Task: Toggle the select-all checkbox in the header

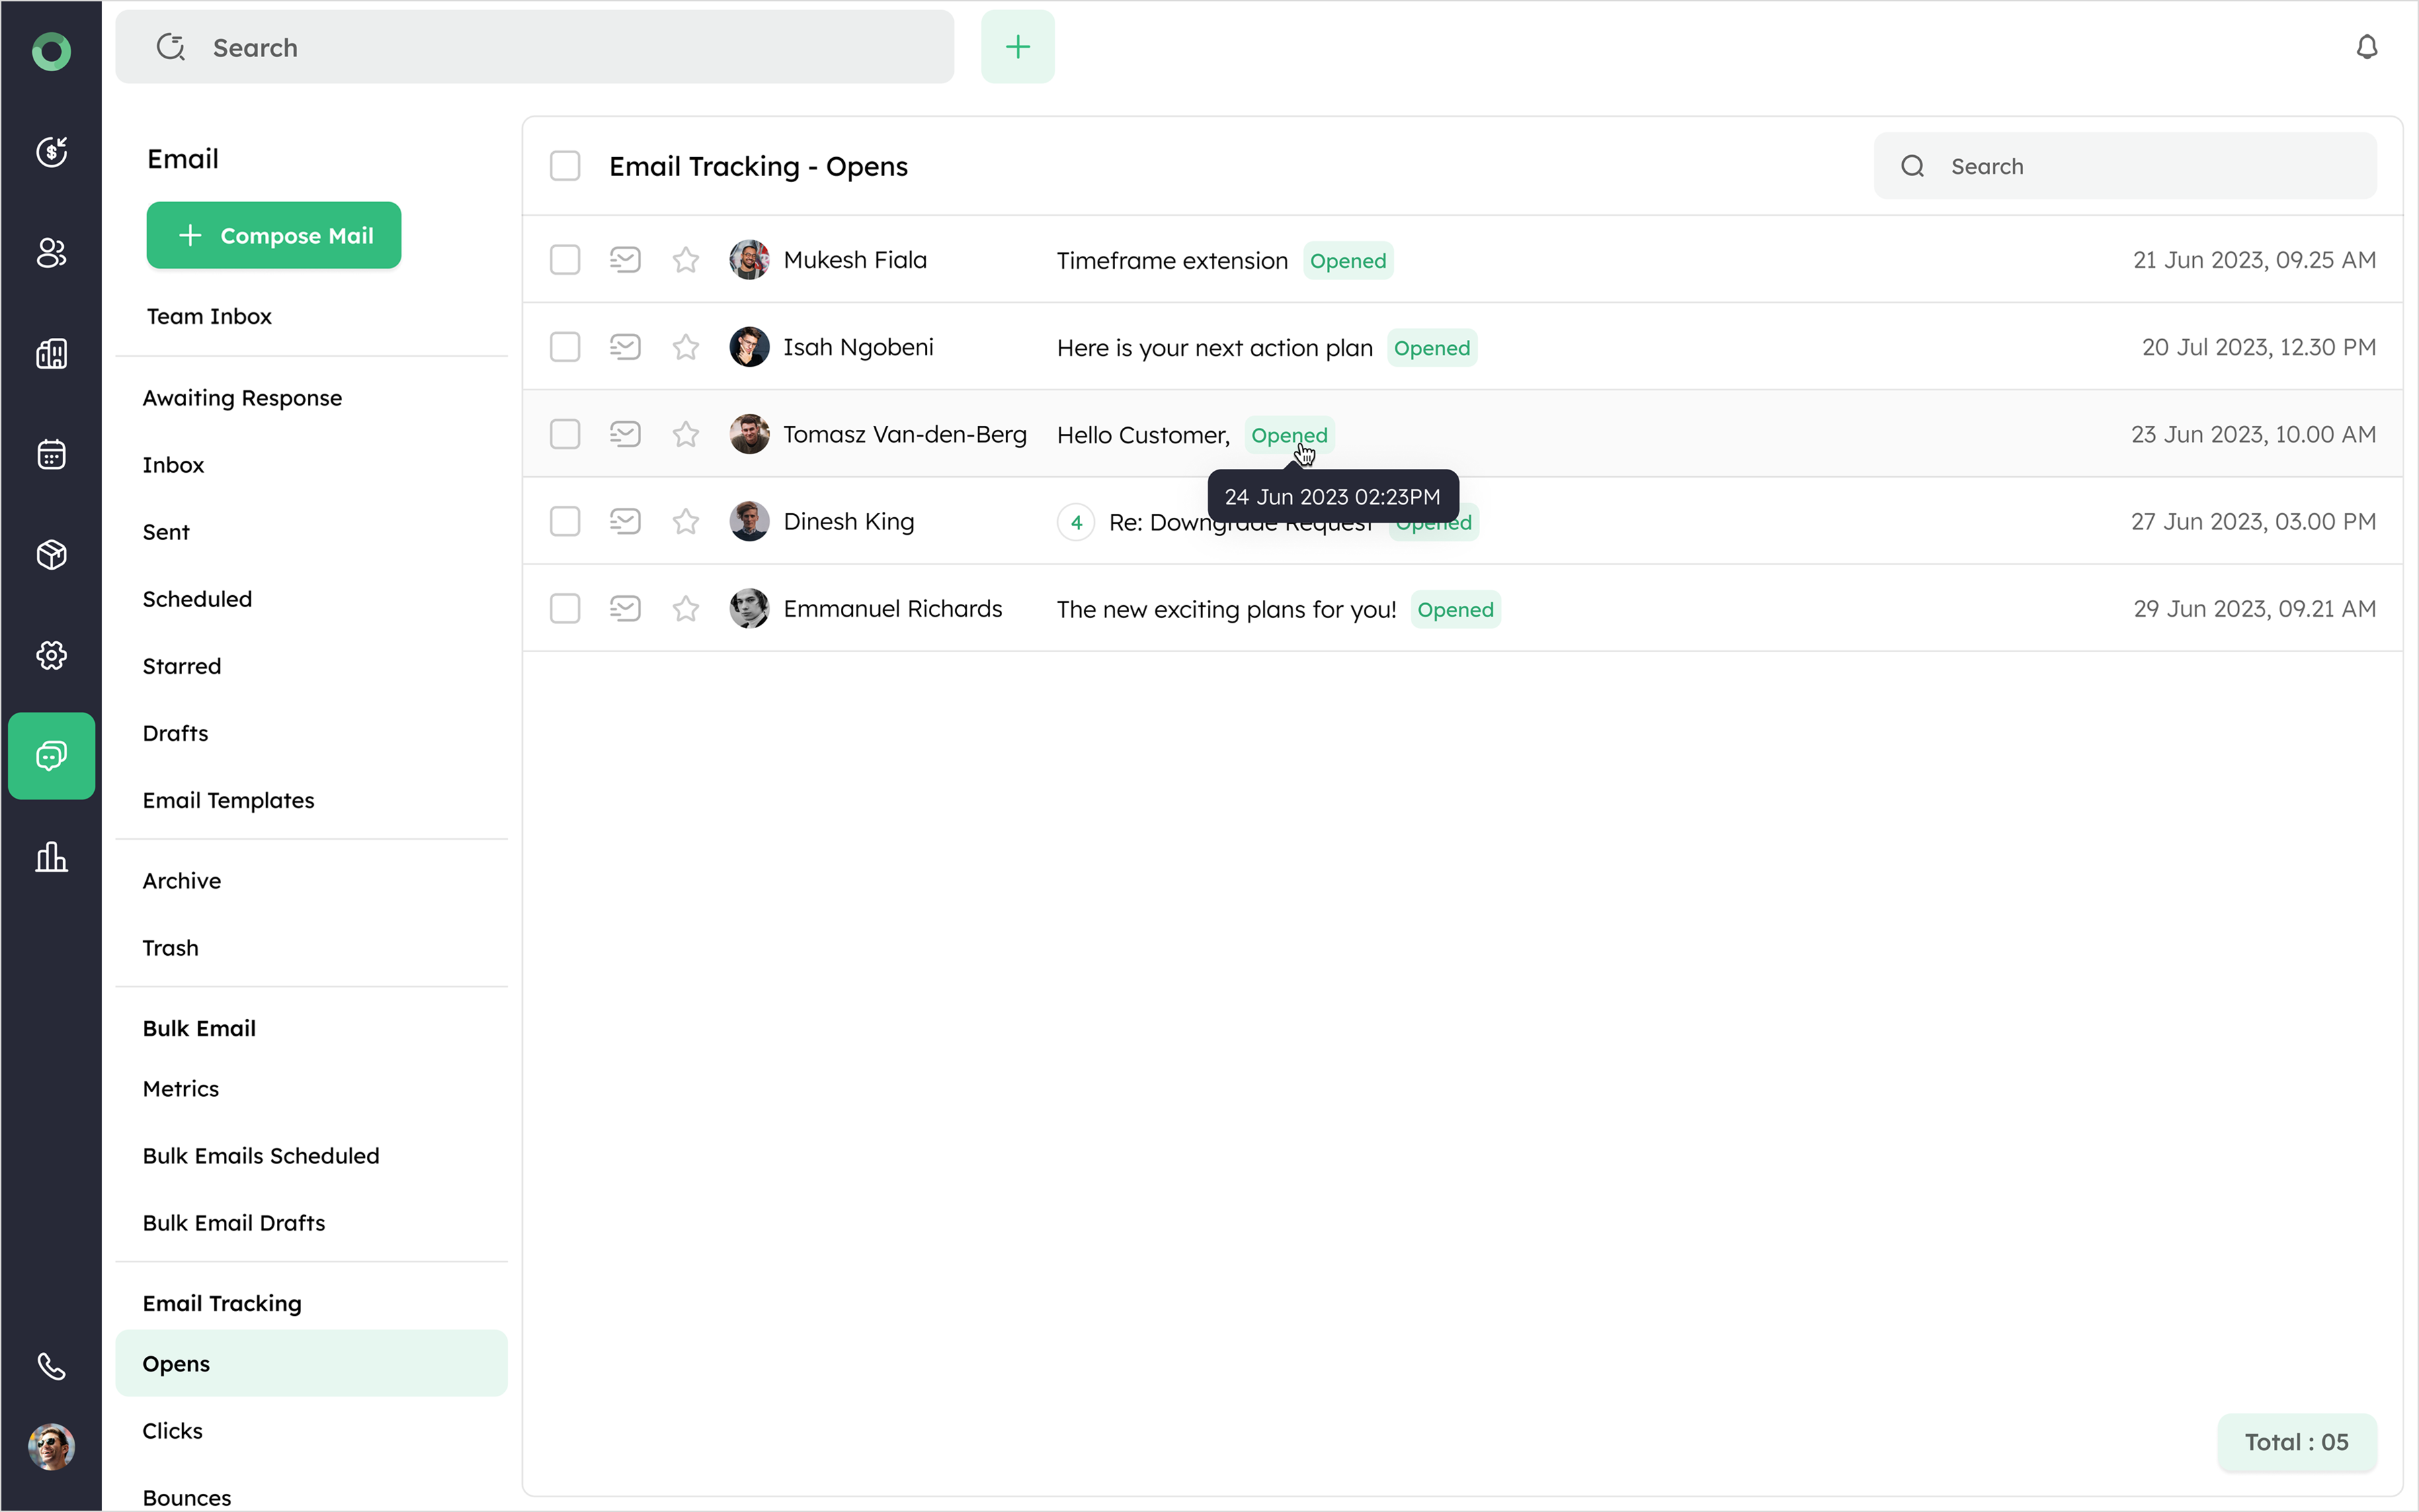Action: [565, 166]
